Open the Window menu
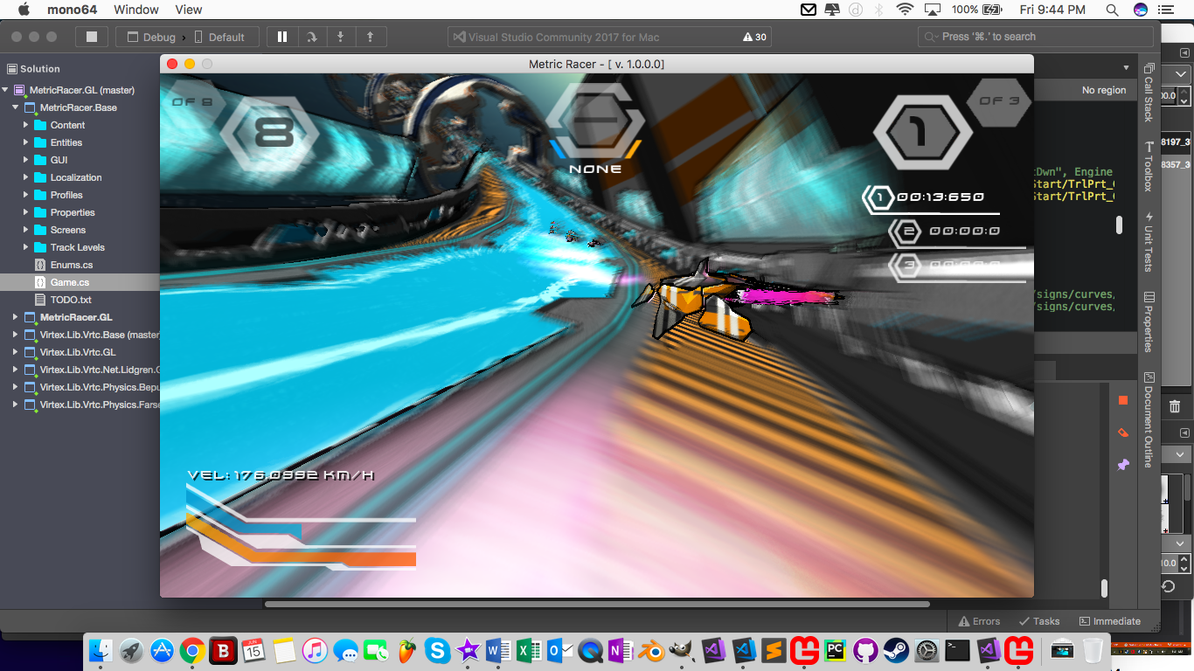Viewport: 1194px width, 671px height. pos(136,10)
